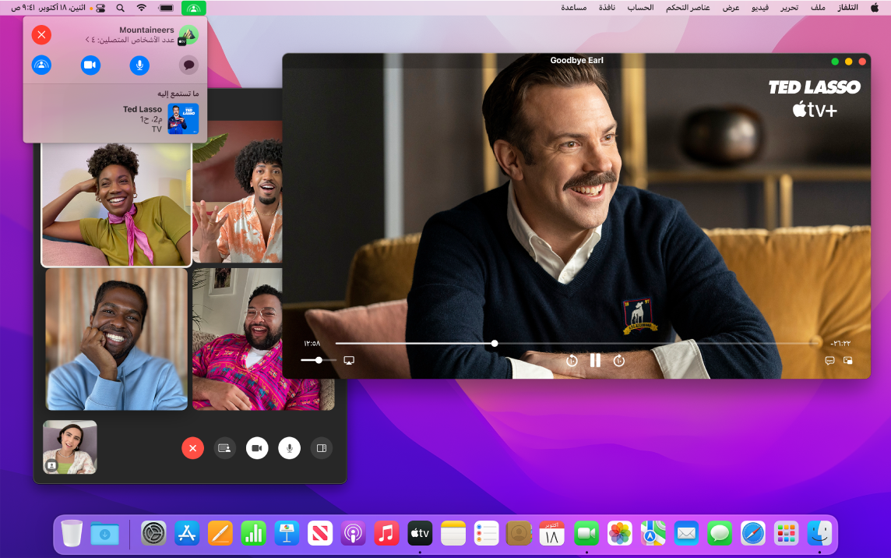Open Picture in Picture mode in the TV player
Screen dimensions: 891x558
coord(848,360)
